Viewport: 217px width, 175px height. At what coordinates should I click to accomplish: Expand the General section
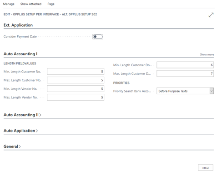point(12,146)
